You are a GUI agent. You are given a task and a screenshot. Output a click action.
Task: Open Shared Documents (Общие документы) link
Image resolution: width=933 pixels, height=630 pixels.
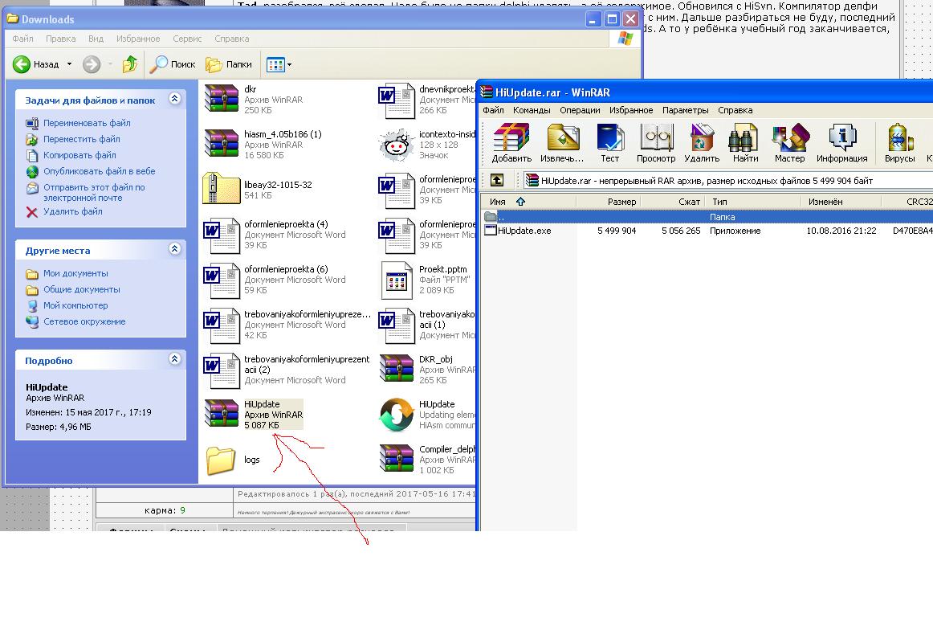(82, 289)
